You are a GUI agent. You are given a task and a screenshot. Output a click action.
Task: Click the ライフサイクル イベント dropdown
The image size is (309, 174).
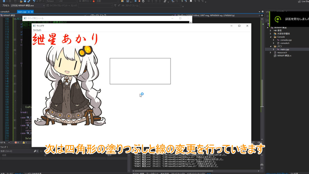(58, 5)
